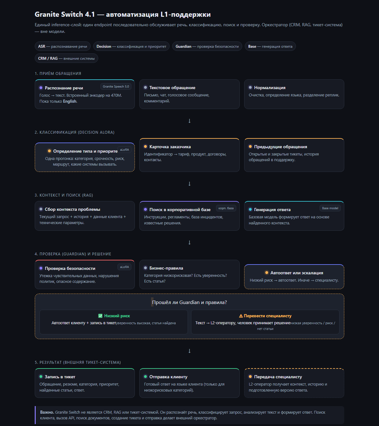Click the Проверка безопасности card title

click(70, 268)
